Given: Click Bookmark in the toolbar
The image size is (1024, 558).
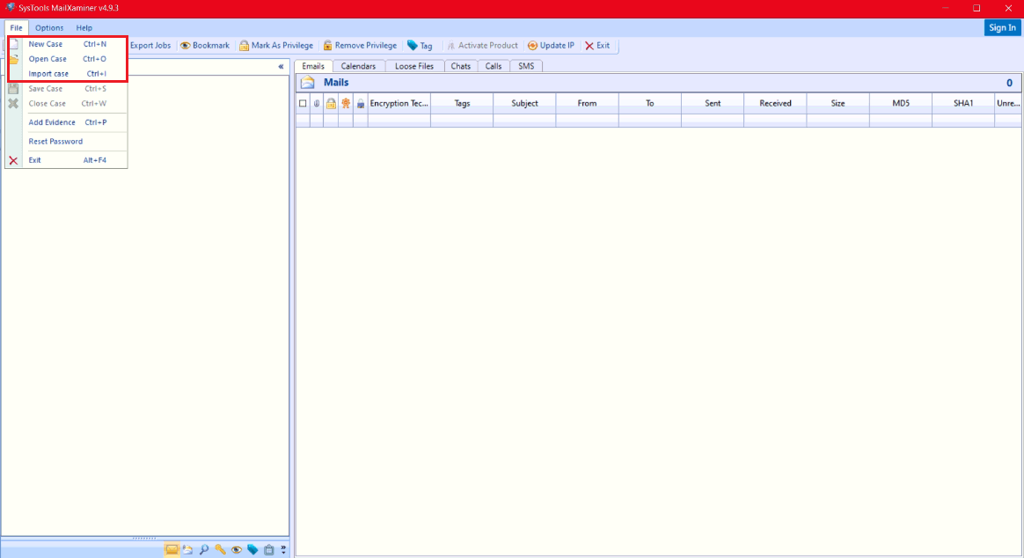Looking at the screenshot, I should click(204, 46).
